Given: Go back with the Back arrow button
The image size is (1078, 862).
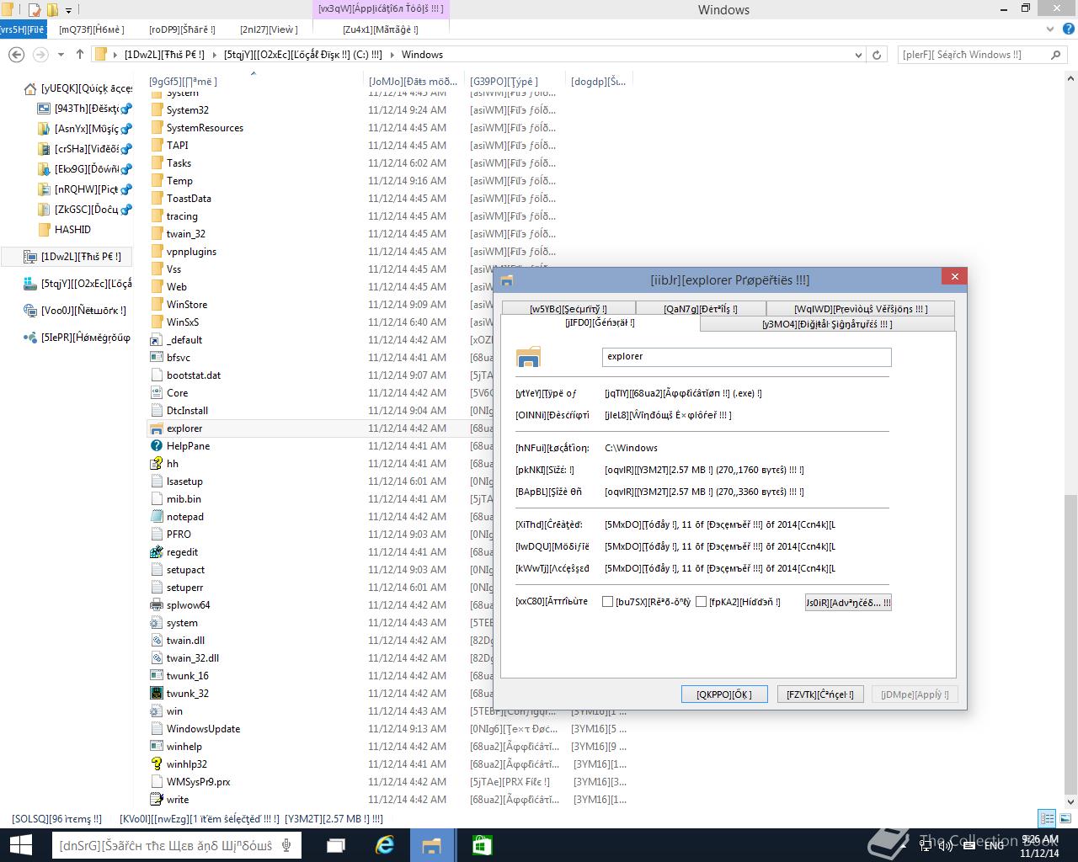Looking at the screenshot, I should pyautogui.click(x=16, y=55).
